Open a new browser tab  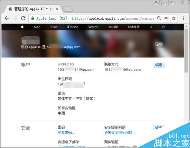point(68,9)
